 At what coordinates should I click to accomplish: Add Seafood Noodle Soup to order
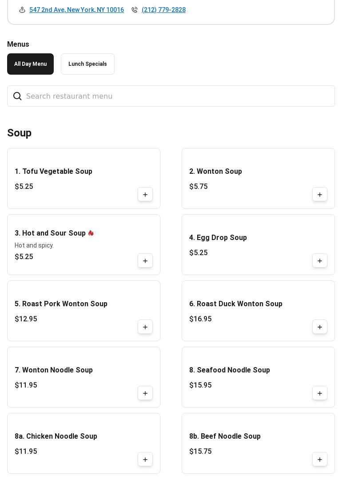[x=320, y=393]
